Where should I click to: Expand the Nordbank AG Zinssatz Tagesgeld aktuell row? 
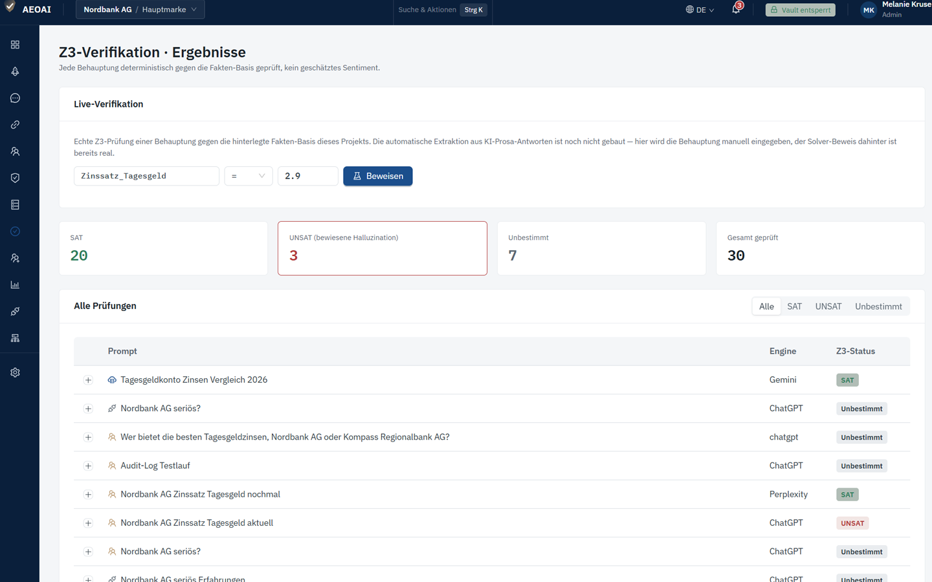coord(88,523)
